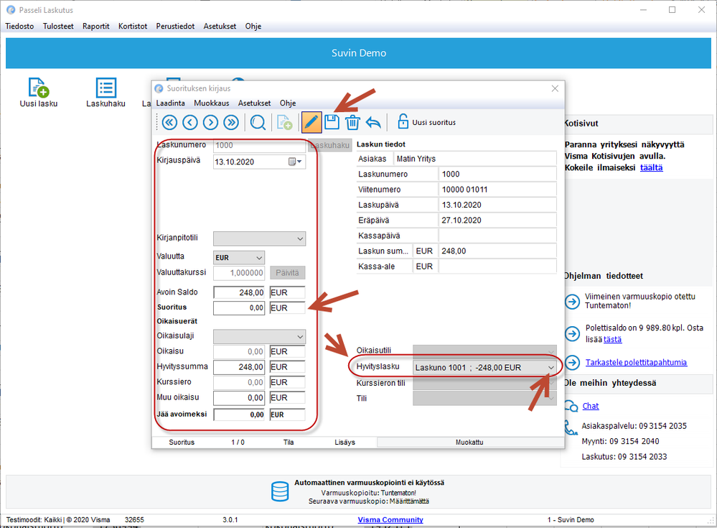Undo with the blue back arrow icon
The image size is (717, 528).
point(374,123)
